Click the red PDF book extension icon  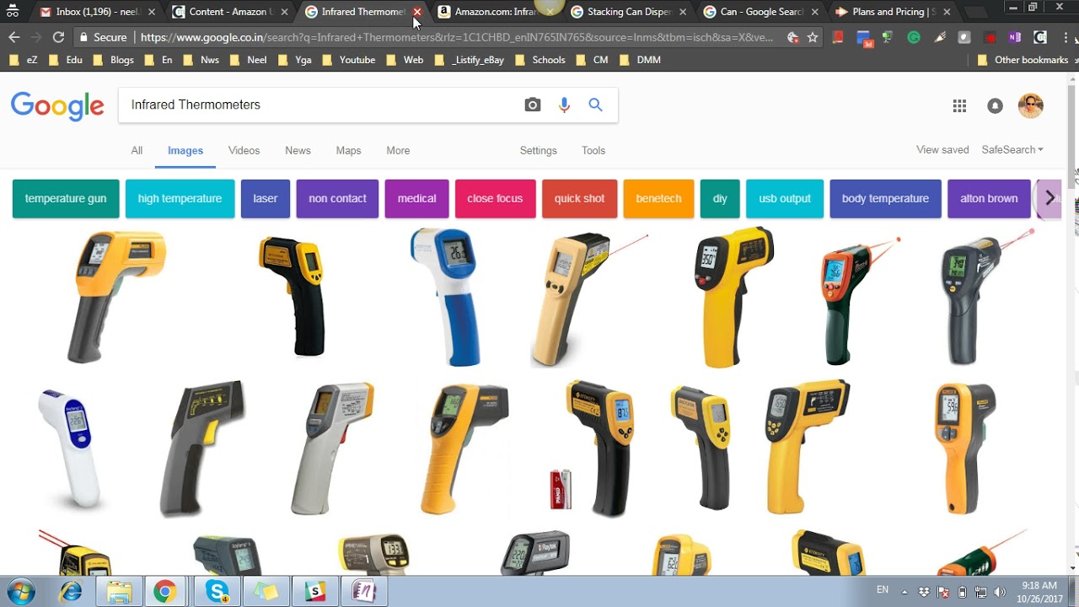[837, 37]
